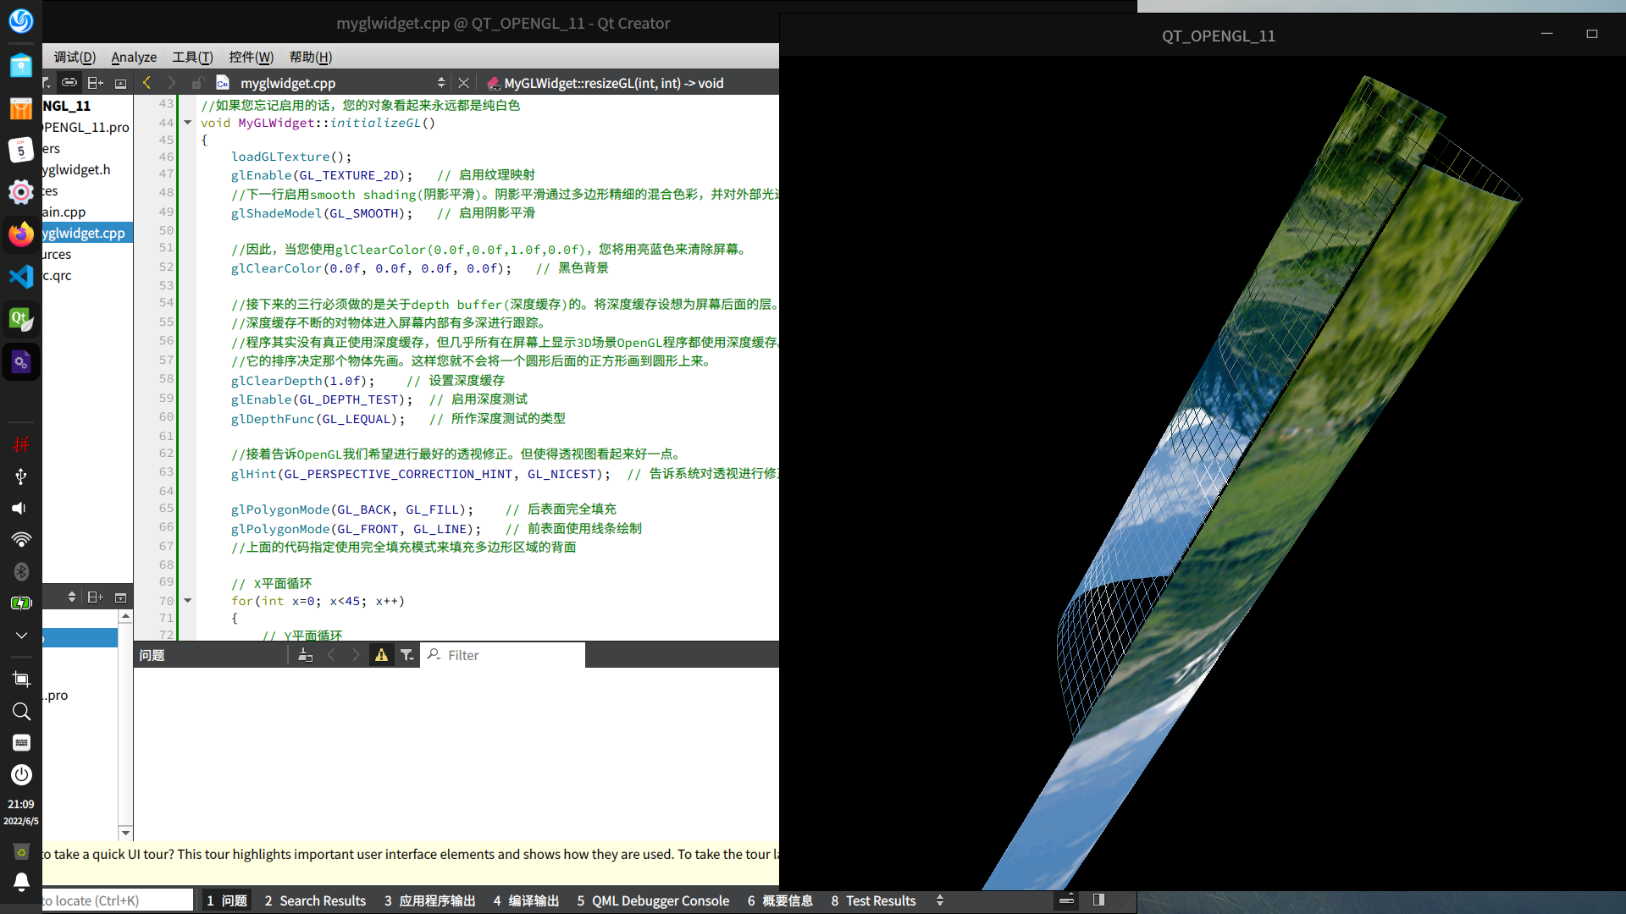The image size is (1626, 914).
Task: Toggle the editor synchronization link icon
Action: click(69, 83)
